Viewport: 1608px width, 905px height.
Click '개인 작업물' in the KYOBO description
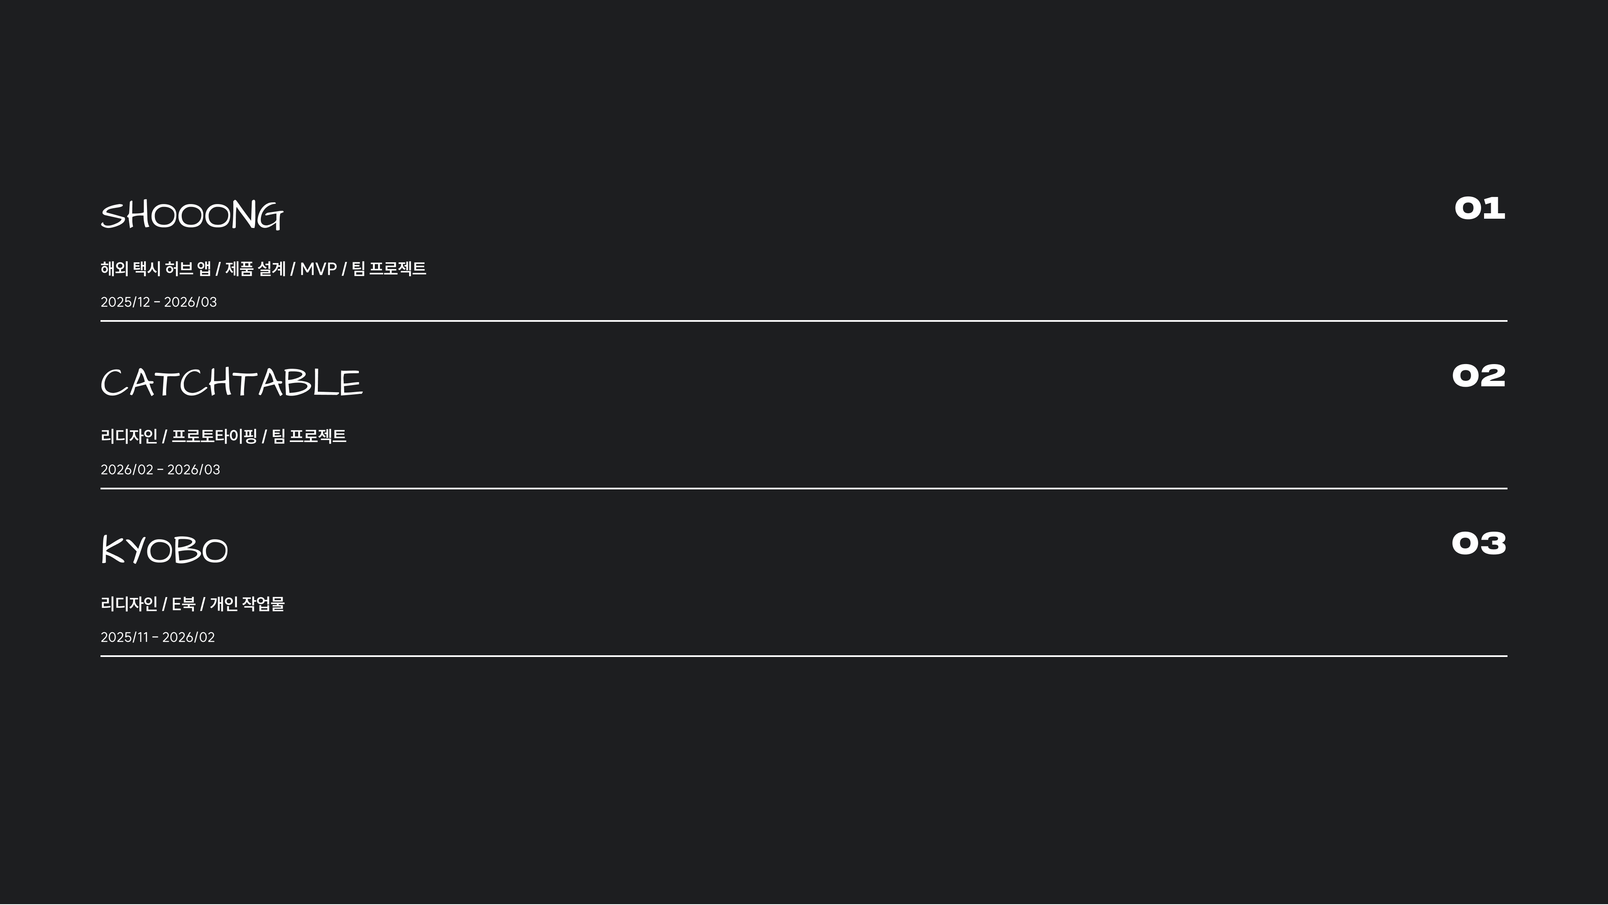pos(247,604)
